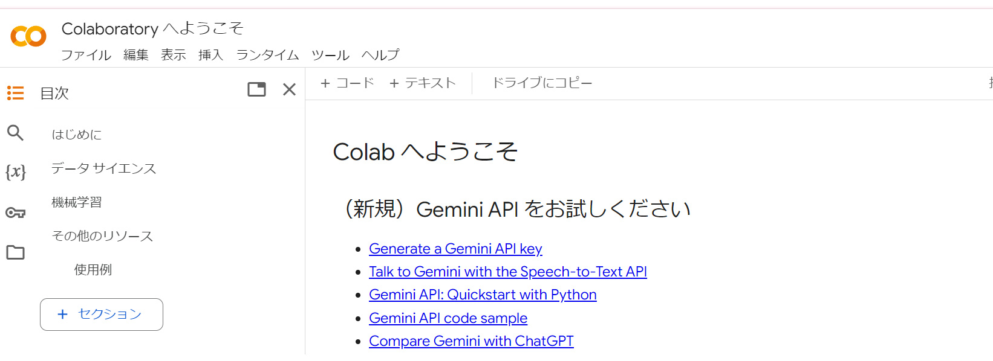Image resolution: width=993 pixels, height=361 pixels.
Task: Click the + セクション button
Action: (102, 315)
